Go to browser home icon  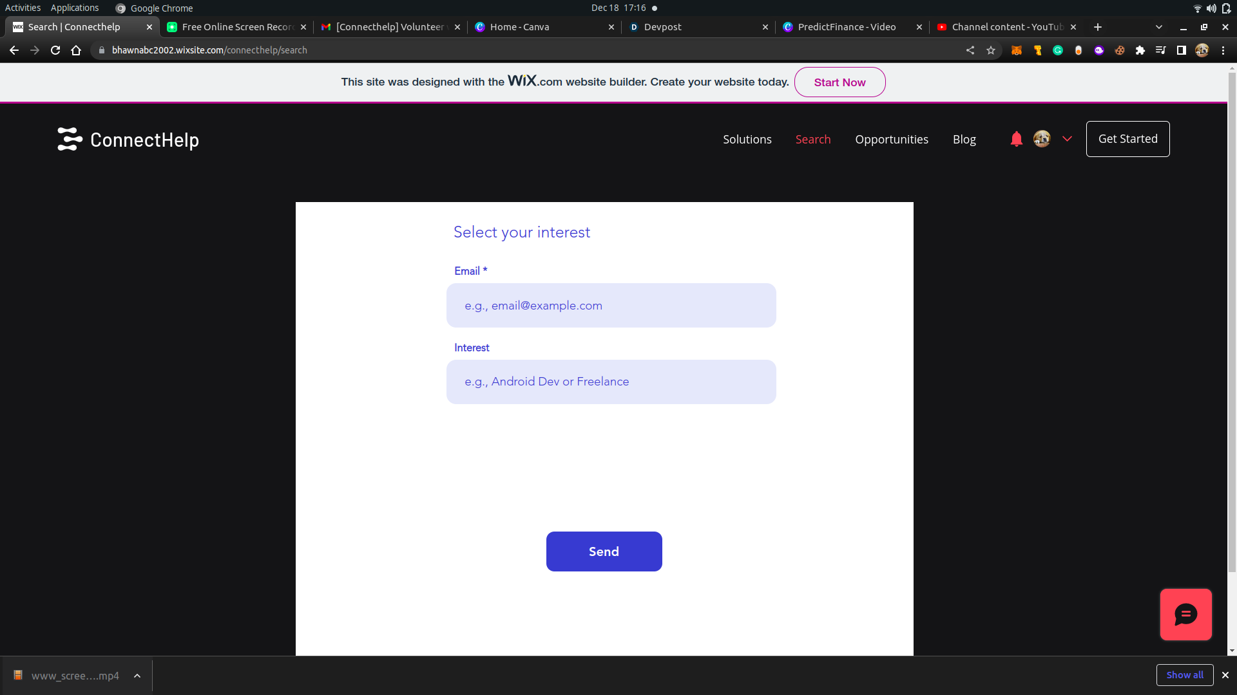[x=76, y=50]
